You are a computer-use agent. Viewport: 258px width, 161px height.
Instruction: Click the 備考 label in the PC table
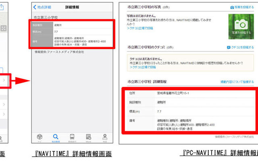[132, 121]
